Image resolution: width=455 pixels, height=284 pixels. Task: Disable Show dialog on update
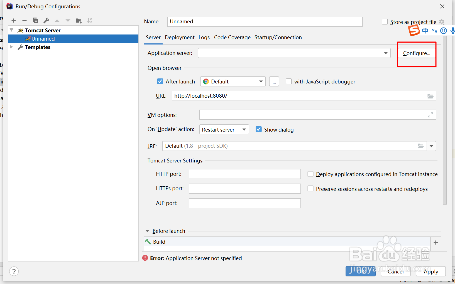click(259, 129)
